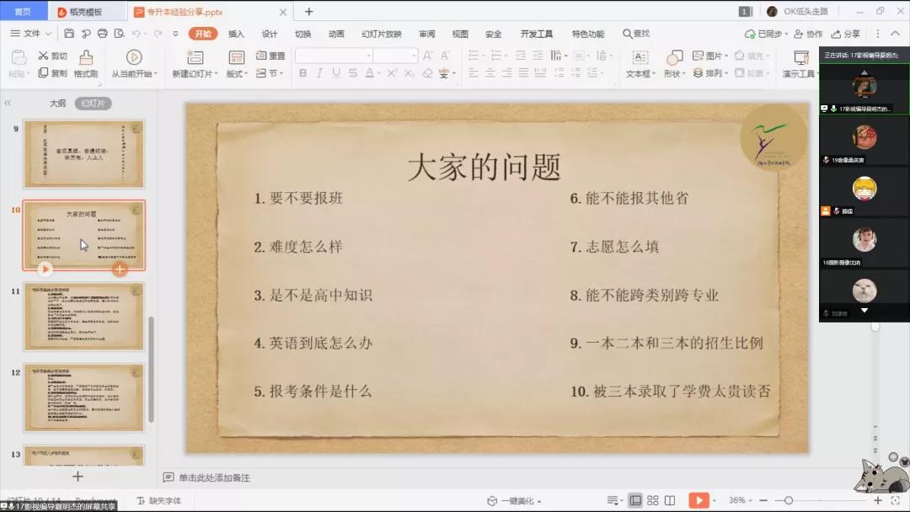Click the Share (分享) button
910x512 pixels.
(846, 34)
